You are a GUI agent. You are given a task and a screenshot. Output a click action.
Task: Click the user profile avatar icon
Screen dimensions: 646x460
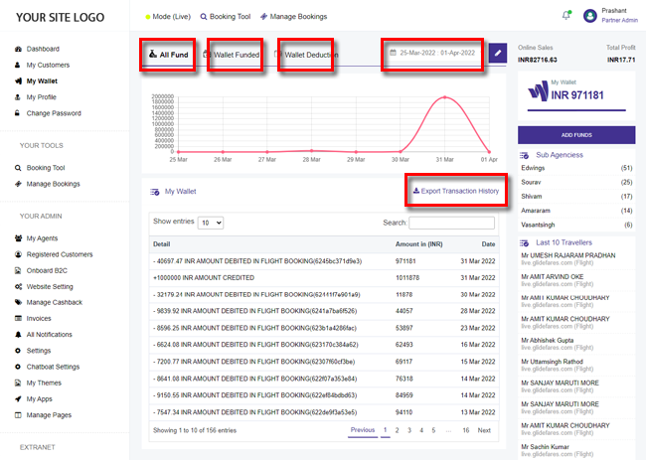click(x=592, y=16)
